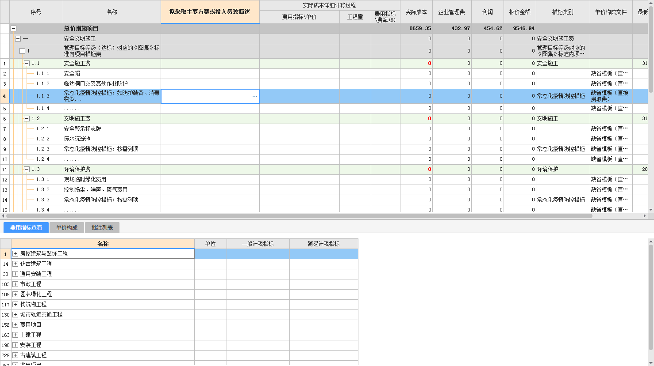Select the 安全帽 row name cell
The image size is (654, 366).
click(x=112, y=74)
